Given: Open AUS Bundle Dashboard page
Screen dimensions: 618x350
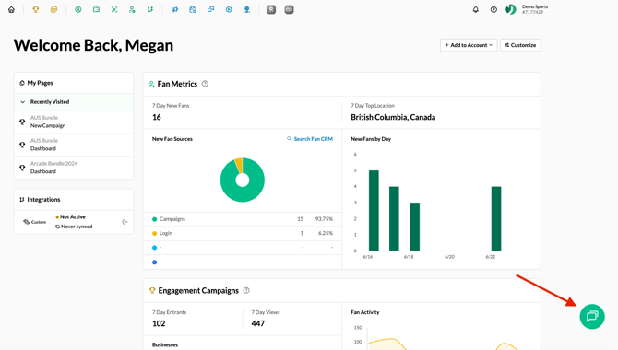Looking at the screenshot, I should [x=74, y=145].
